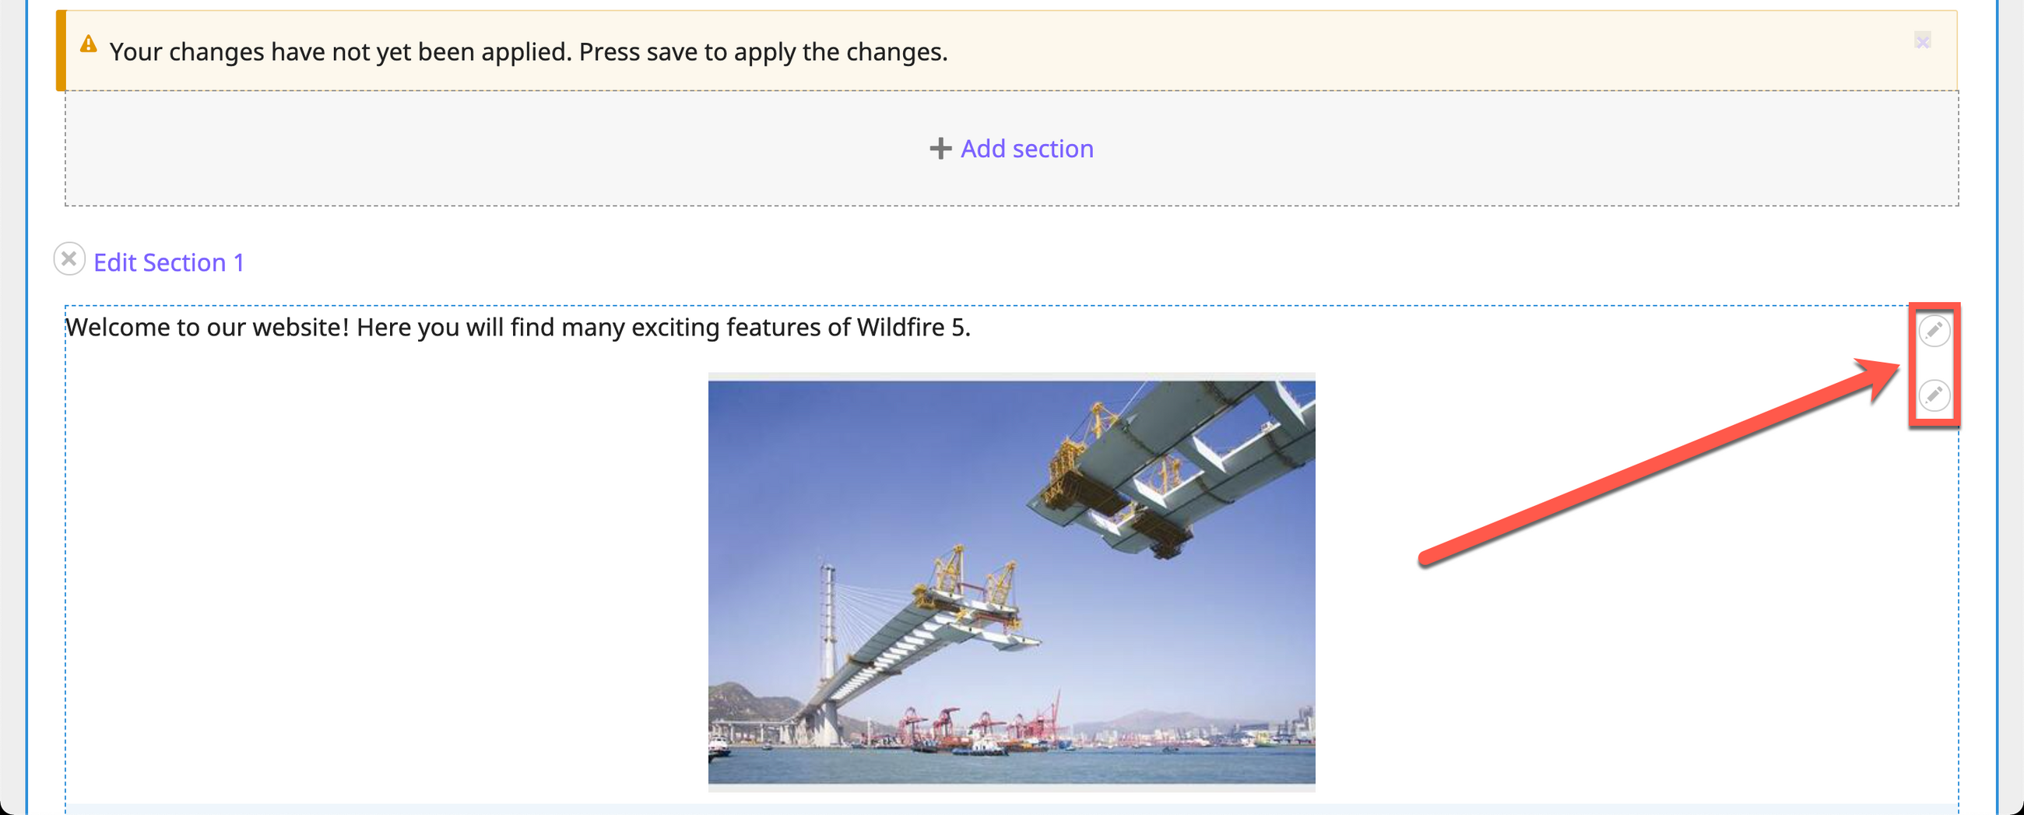2024x815 pixels.
Task: Click the 'Wildfire 5' text in the paragraph
Action: (913, 327)
